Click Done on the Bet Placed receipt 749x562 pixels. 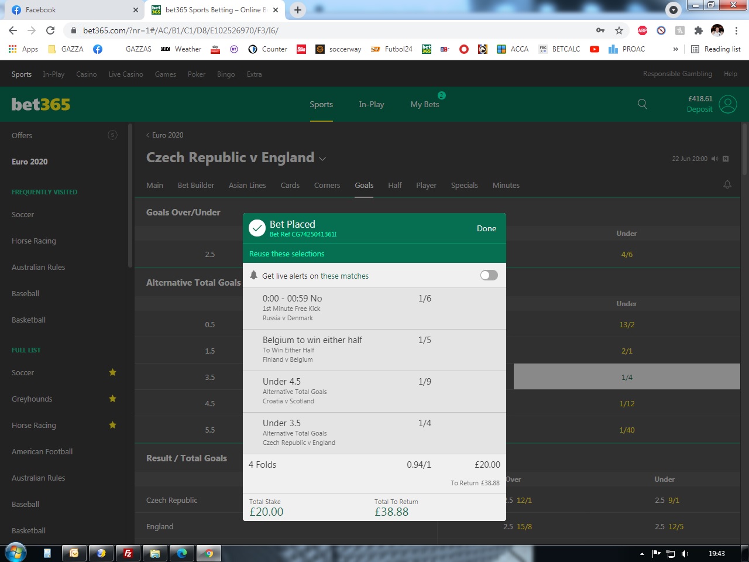click(486, 228)
